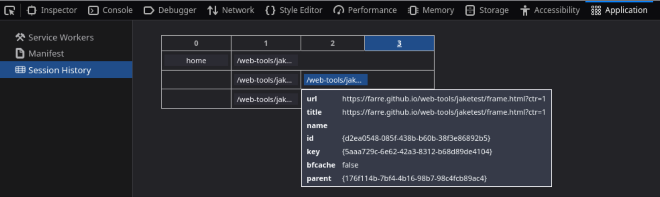660x197 pixels.
Task: Open the Style Editor tab
Action: pos(294,11)
